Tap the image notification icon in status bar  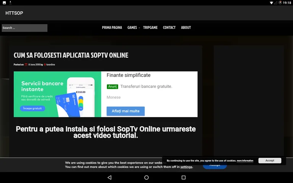(x=4, y=3)
